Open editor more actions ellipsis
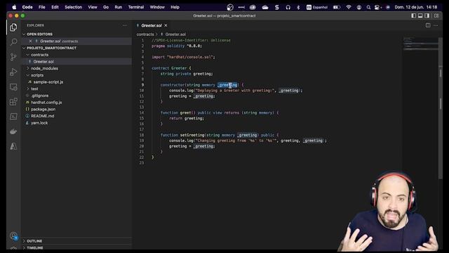The width and height of the screenshot is (449, 253). pyautogui.click(x=436, y=25)
